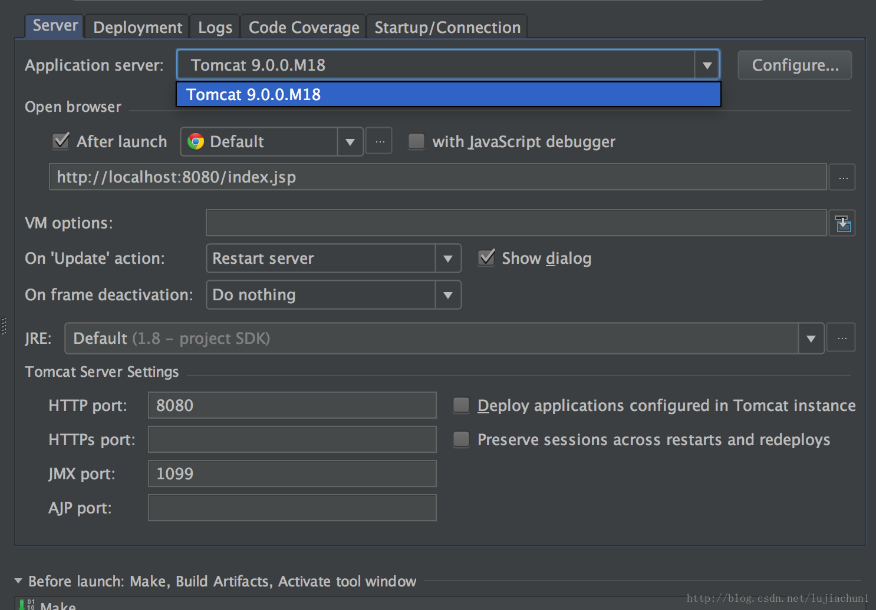Click the HTTP port field showing 8080
The height and width of the screenshot is (610, 876).
click(x=292, y=405)
